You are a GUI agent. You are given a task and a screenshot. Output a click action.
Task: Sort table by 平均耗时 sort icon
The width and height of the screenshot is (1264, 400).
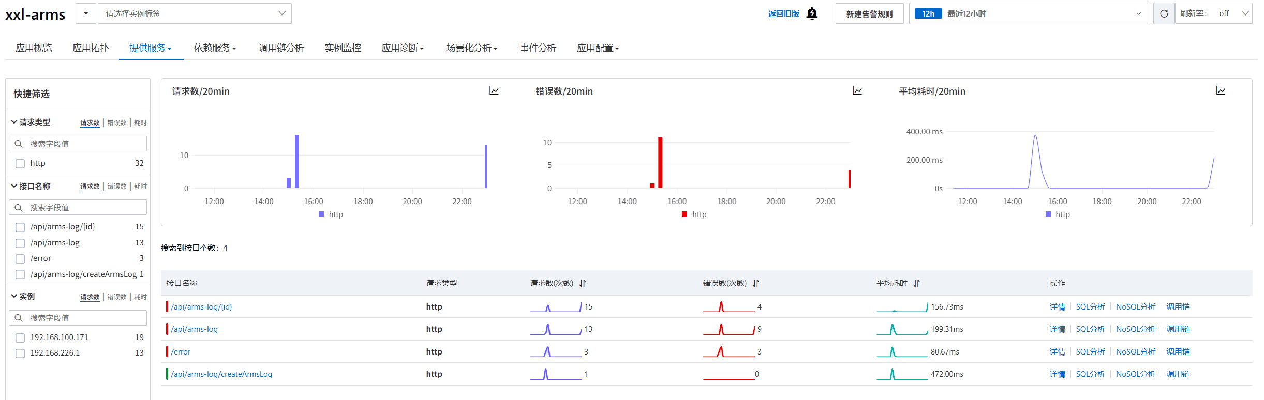(x=917, y=283)
